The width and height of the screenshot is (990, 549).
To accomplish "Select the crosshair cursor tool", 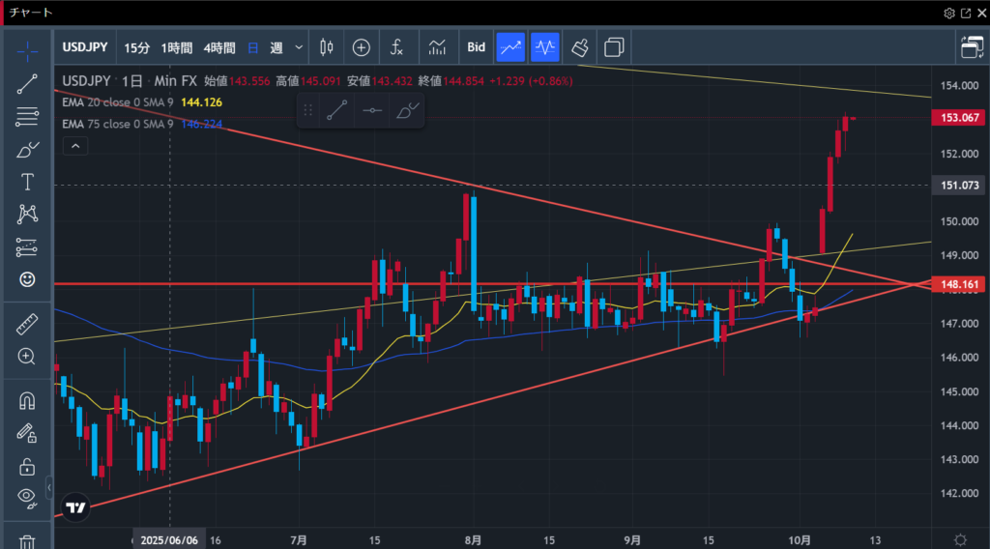I will [x=27, y=48].
